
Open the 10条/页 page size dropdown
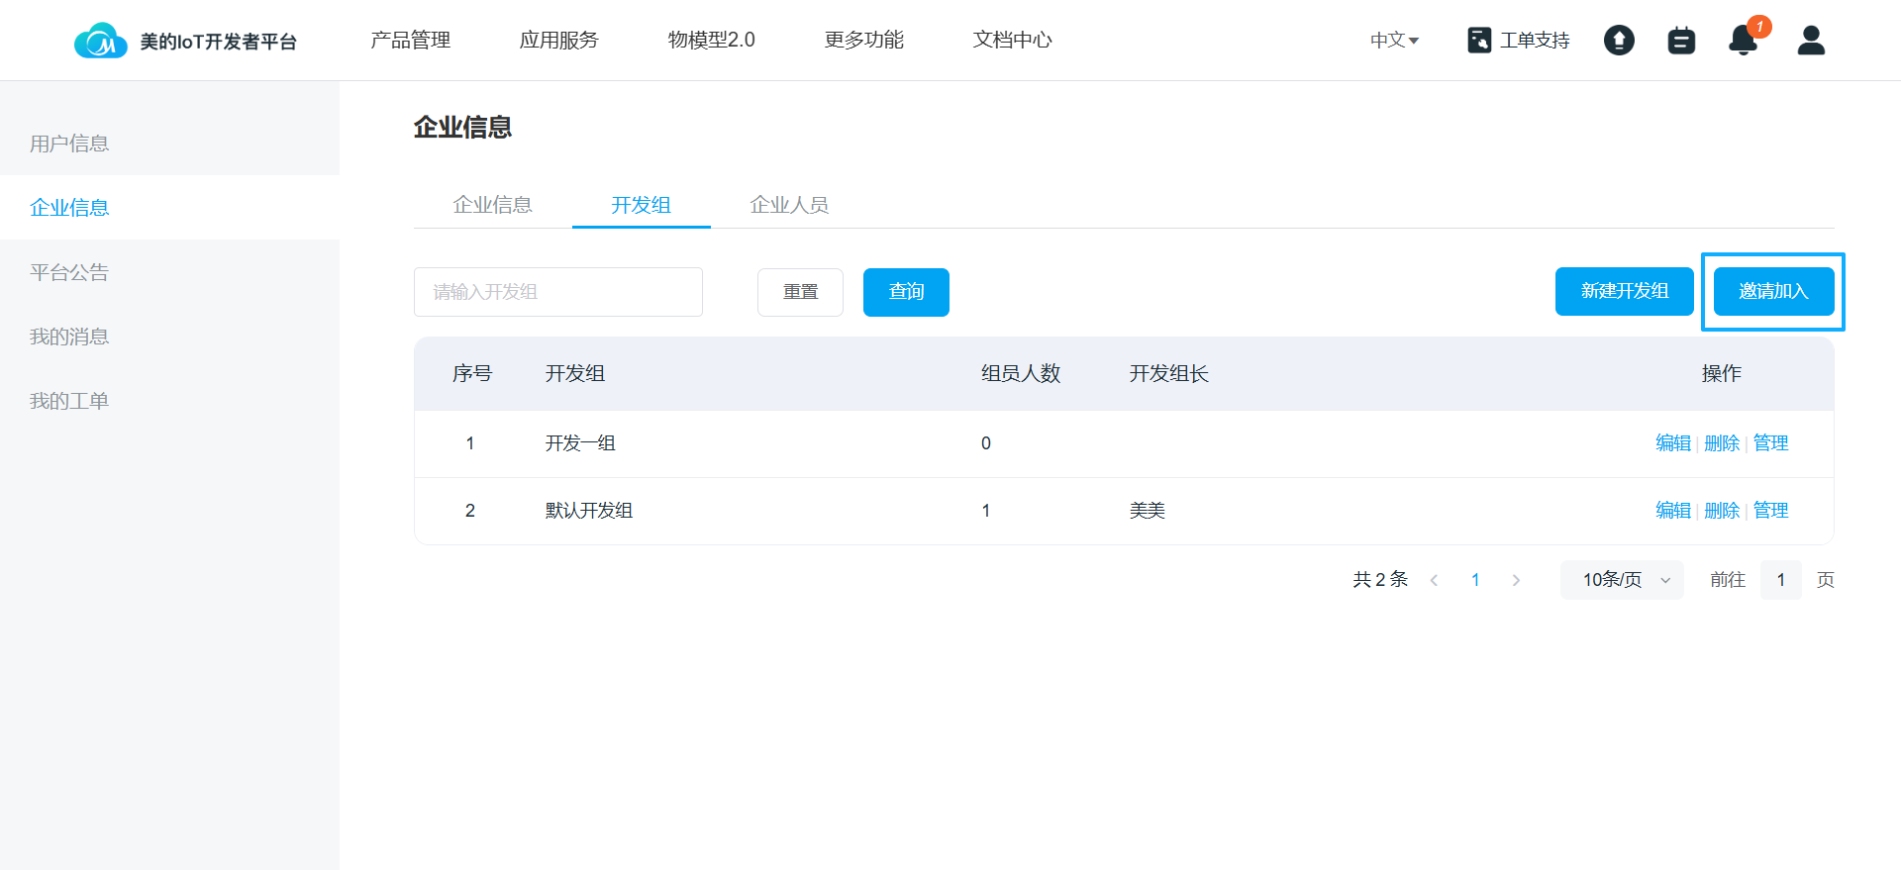click(1624, 580)
